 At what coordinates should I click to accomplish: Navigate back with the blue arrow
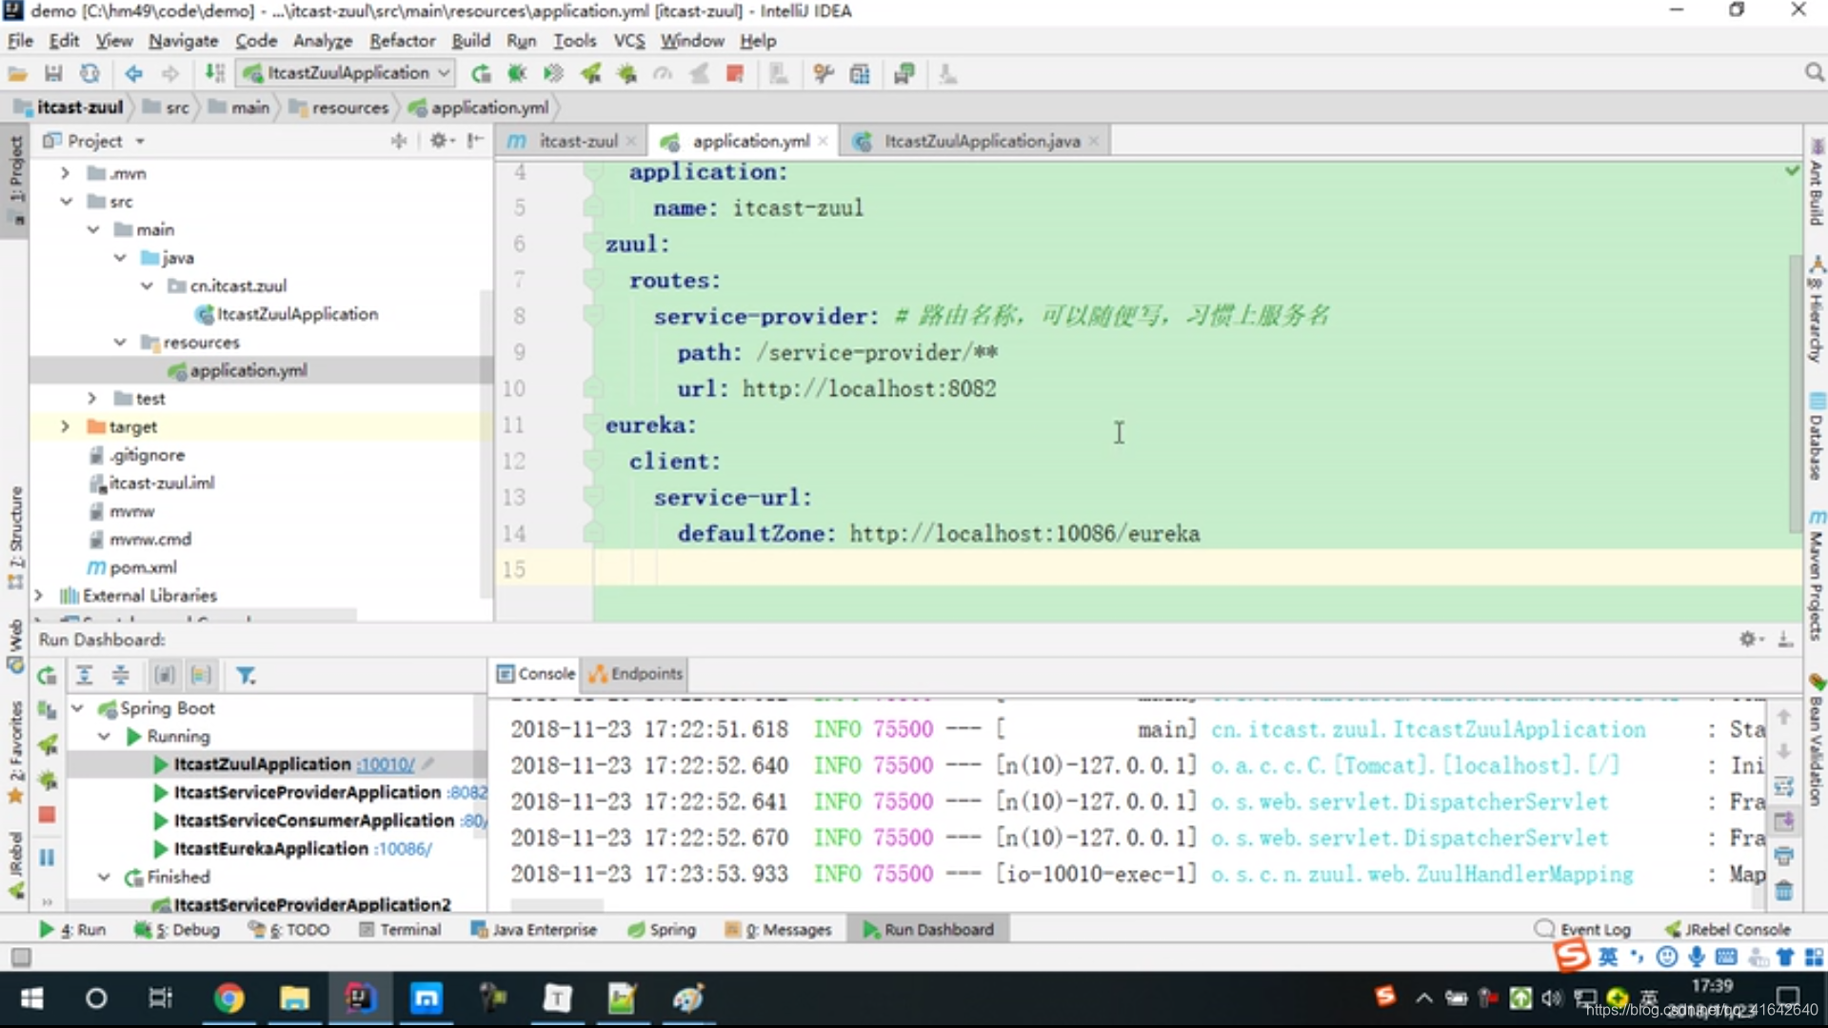133,73
